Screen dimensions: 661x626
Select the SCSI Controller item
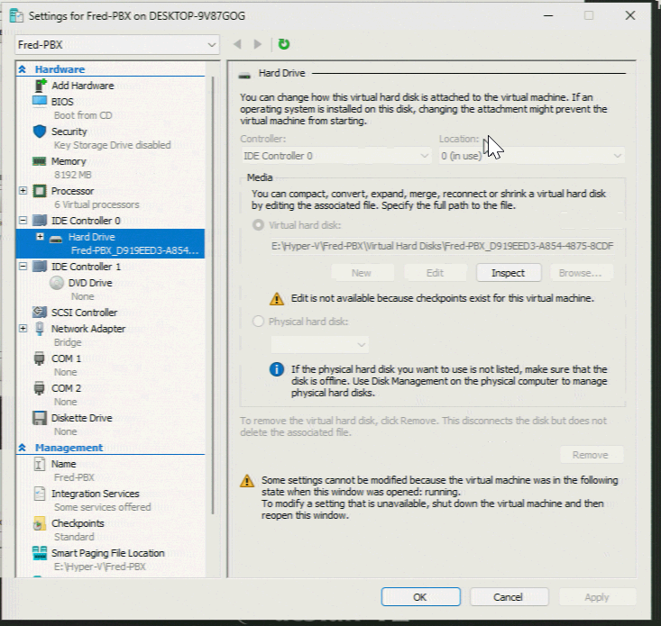coord(84,313)
